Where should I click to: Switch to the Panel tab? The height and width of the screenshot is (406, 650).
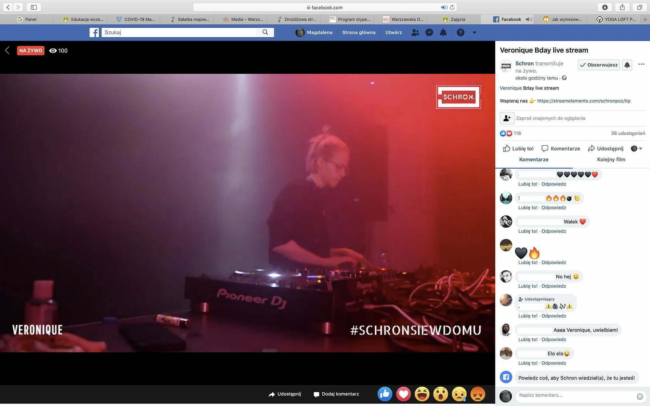(x=27, y=19)
